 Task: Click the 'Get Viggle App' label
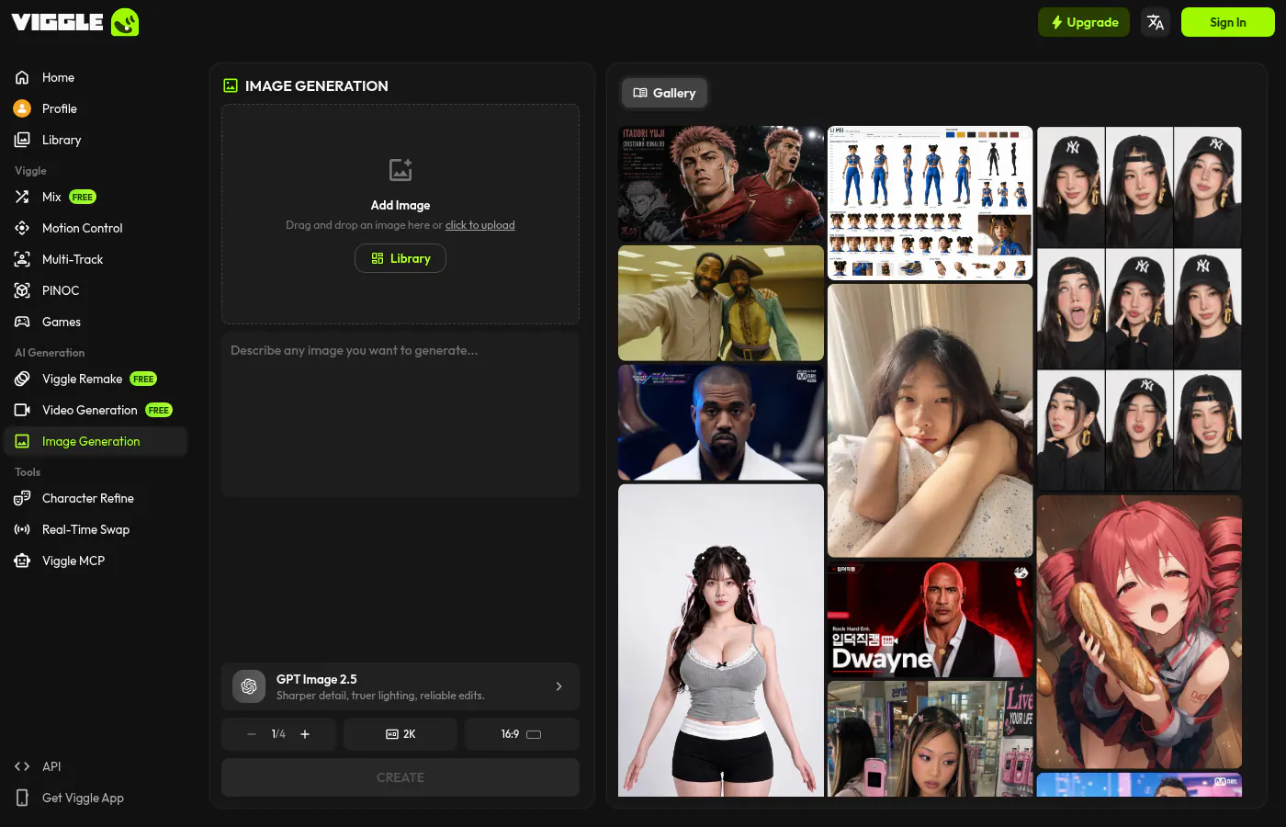click(83, 798)
